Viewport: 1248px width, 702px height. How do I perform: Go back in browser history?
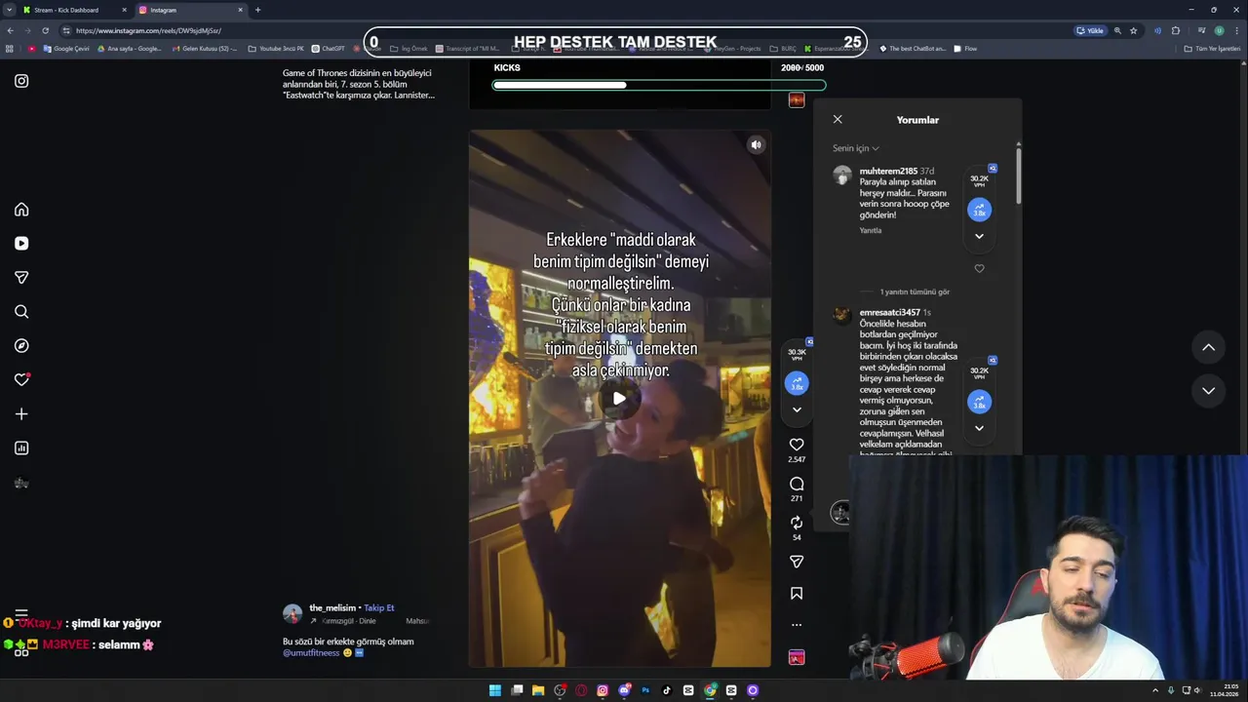(x=10, y=30)
